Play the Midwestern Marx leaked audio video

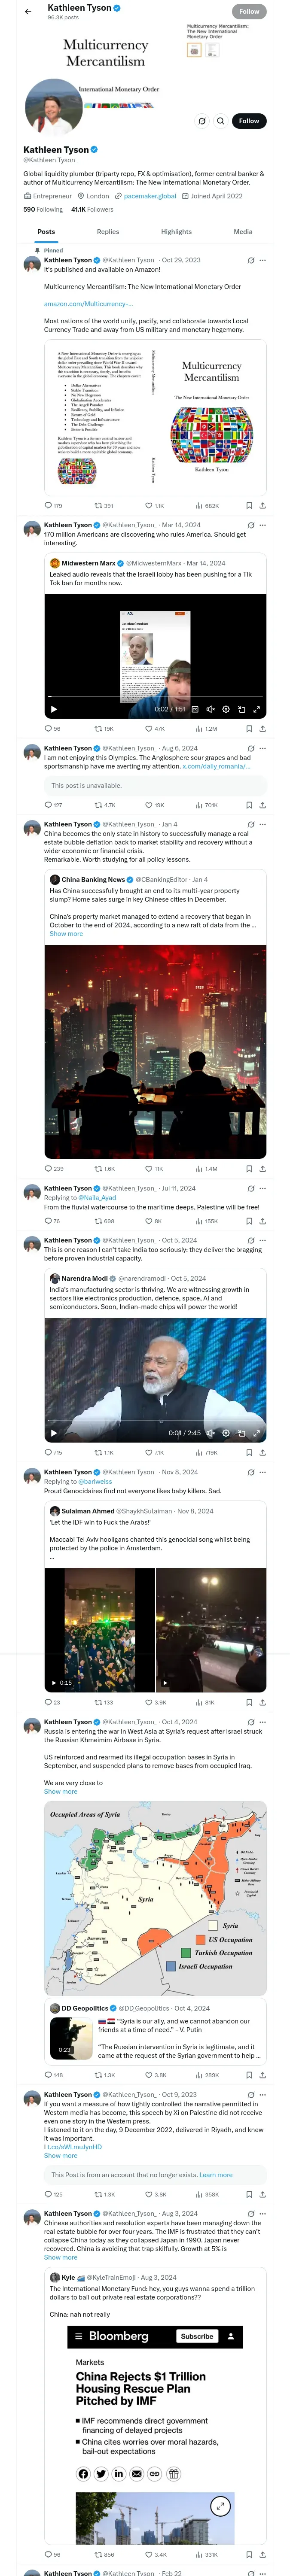click(x=54, y=709)
